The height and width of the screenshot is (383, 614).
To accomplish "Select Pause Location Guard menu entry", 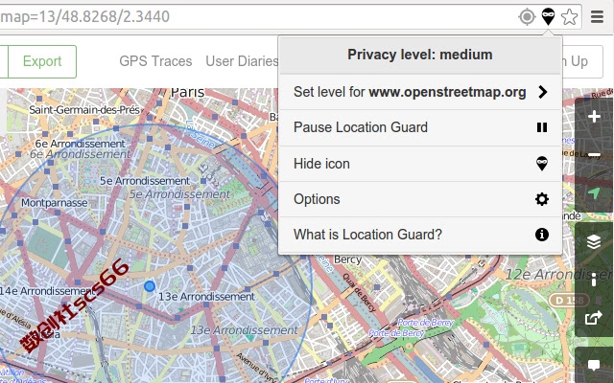I will tap(420, 127).
